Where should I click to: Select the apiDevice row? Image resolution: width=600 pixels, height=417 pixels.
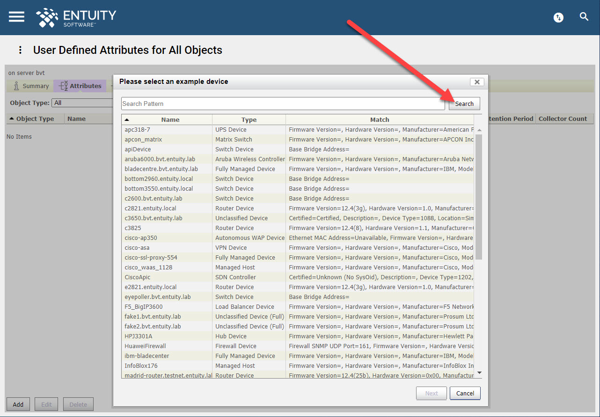298,149
